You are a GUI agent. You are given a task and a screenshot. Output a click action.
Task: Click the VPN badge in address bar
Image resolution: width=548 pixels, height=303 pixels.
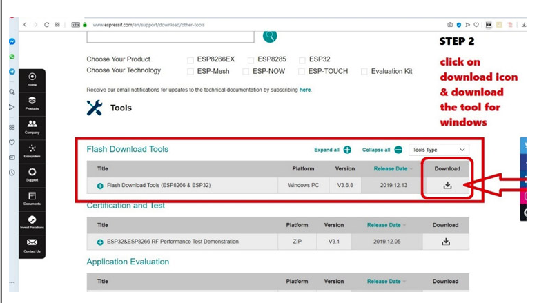75,24
